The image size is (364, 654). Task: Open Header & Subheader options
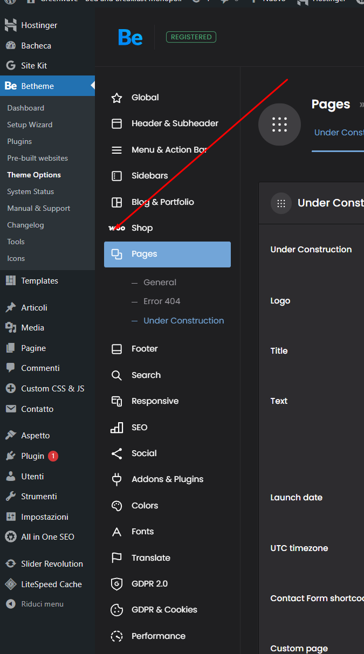(174, 123)
